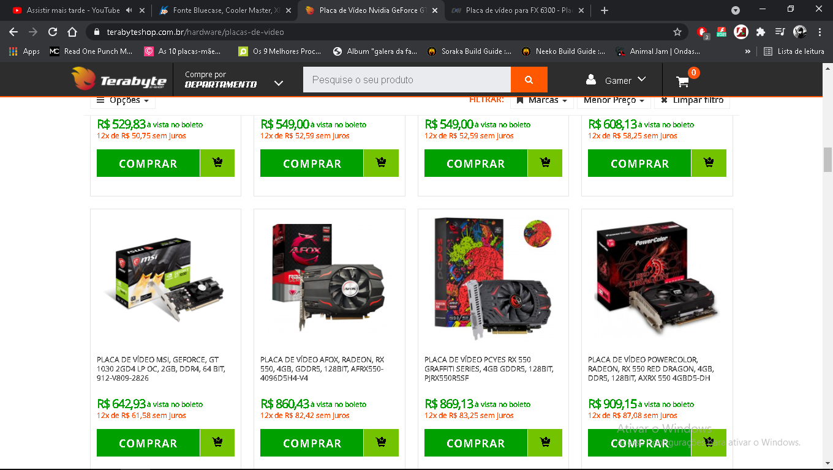Expand the Marcas filter dropdown
Image resolution: width=833 pixels, height=470 pixels.
tap(541, 100)
